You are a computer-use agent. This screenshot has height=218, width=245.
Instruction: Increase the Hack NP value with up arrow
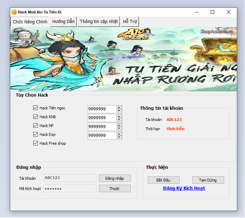[x=119, y=125]
